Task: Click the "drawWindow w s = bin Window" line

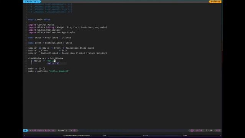Action: [x=46, y=58]
